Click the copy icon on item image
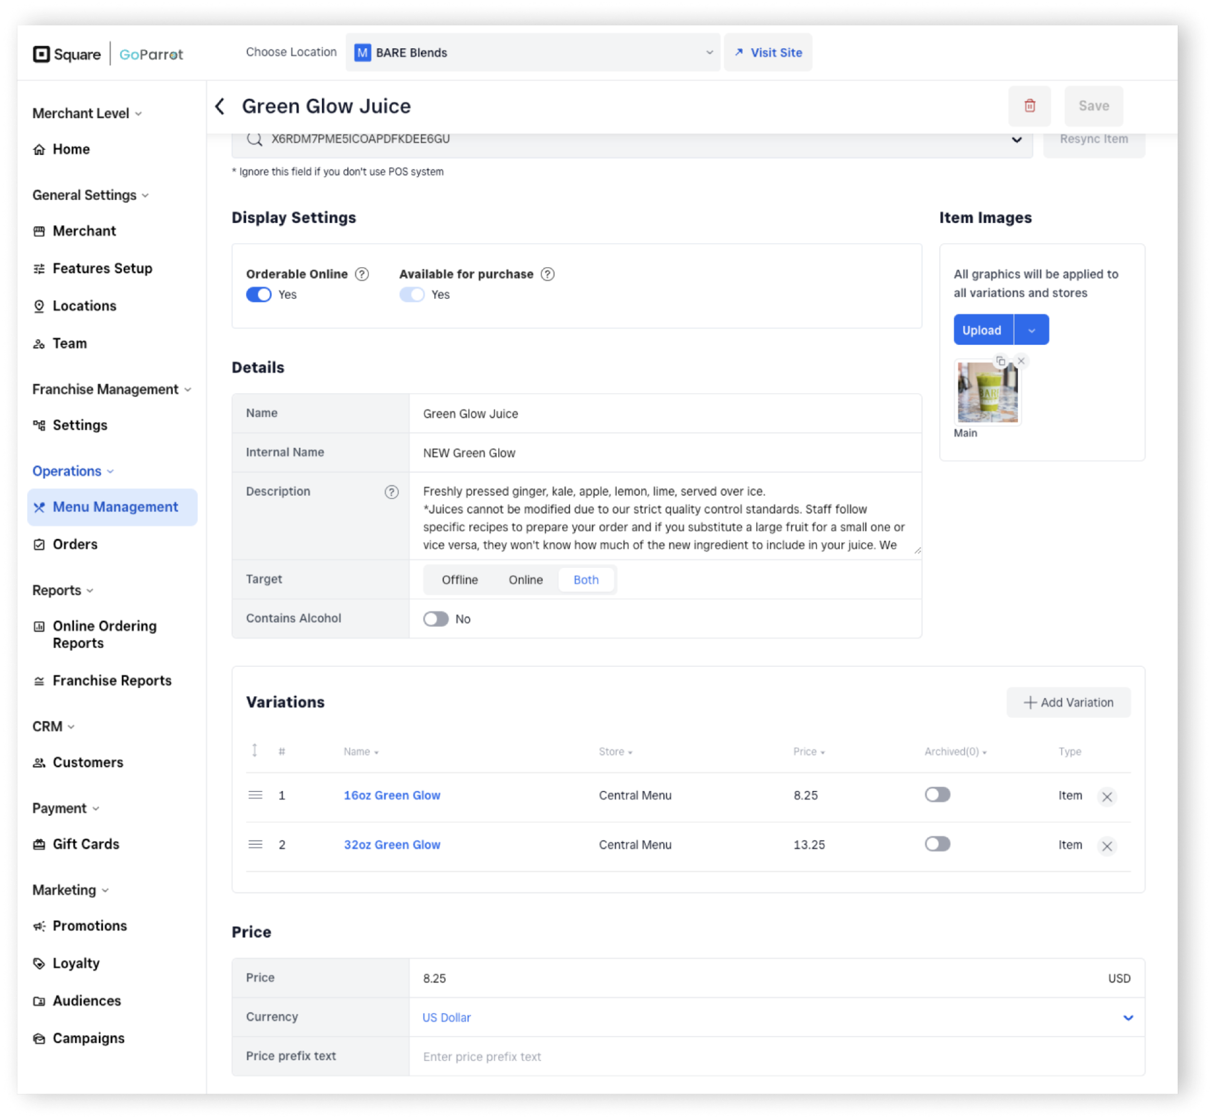This screenshot has height=1120, width=1212. [1001, 361]
